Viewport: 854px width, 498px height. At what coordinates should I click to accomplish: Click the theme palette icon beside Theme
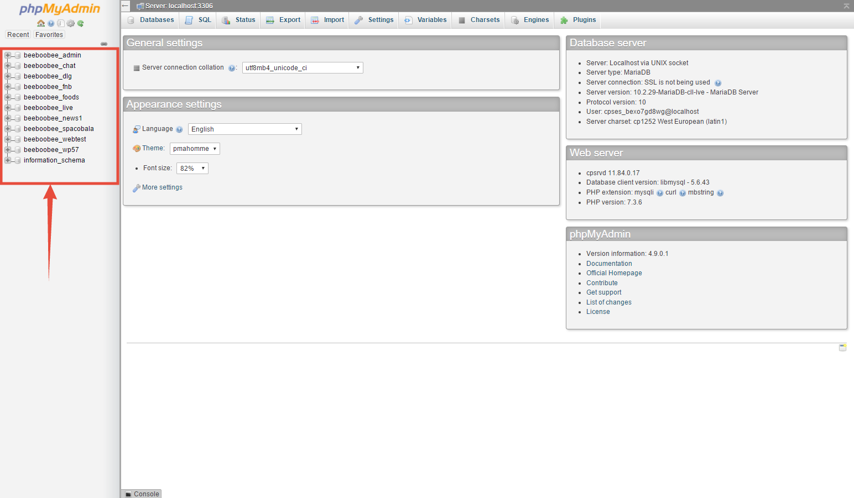point(137,149)
